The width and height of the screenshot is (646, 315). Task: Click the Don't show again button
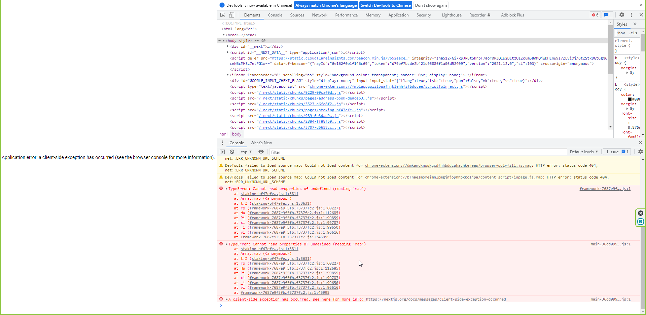pos(431,5)
